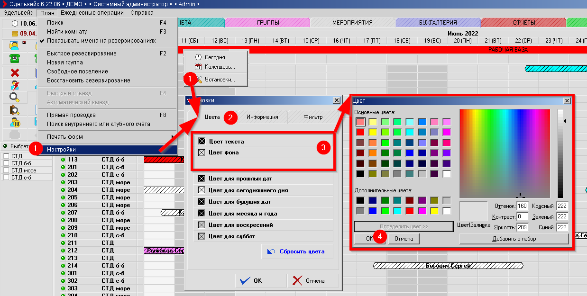587x296 pixels.
Task: Enable the СТД с-б checkbox
Action: point(6,178)
